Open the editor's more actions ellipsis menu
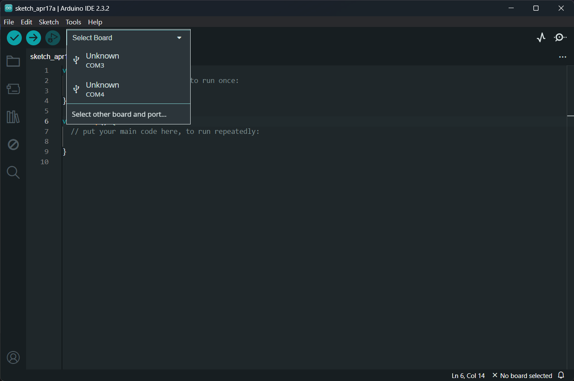Viewport: 574px width, 381px height. [562, 56]
